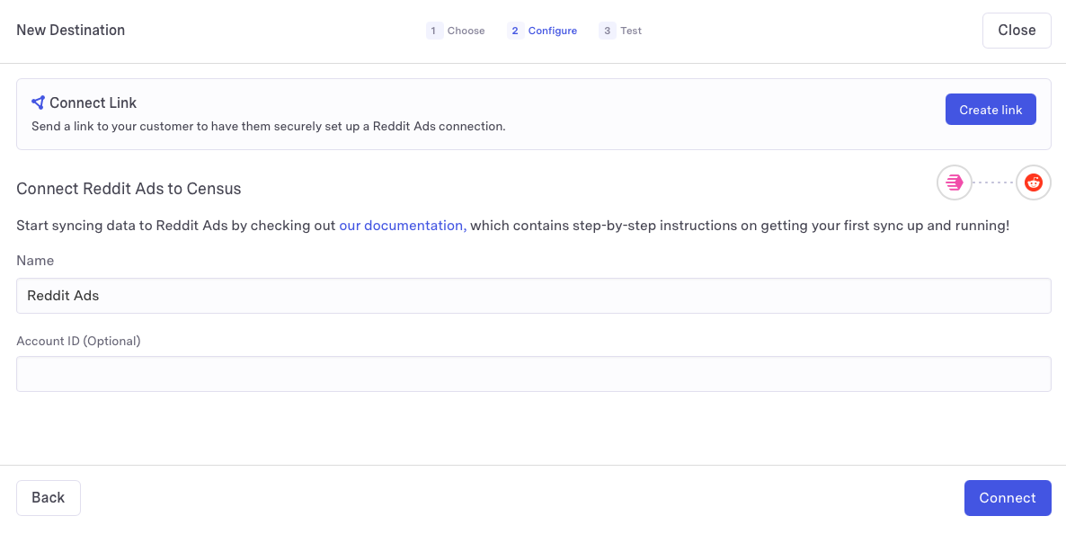Focus the Name field containing Reddit Ads
The height and width of the screenshot is (534, 1066).
pos(533,296)
